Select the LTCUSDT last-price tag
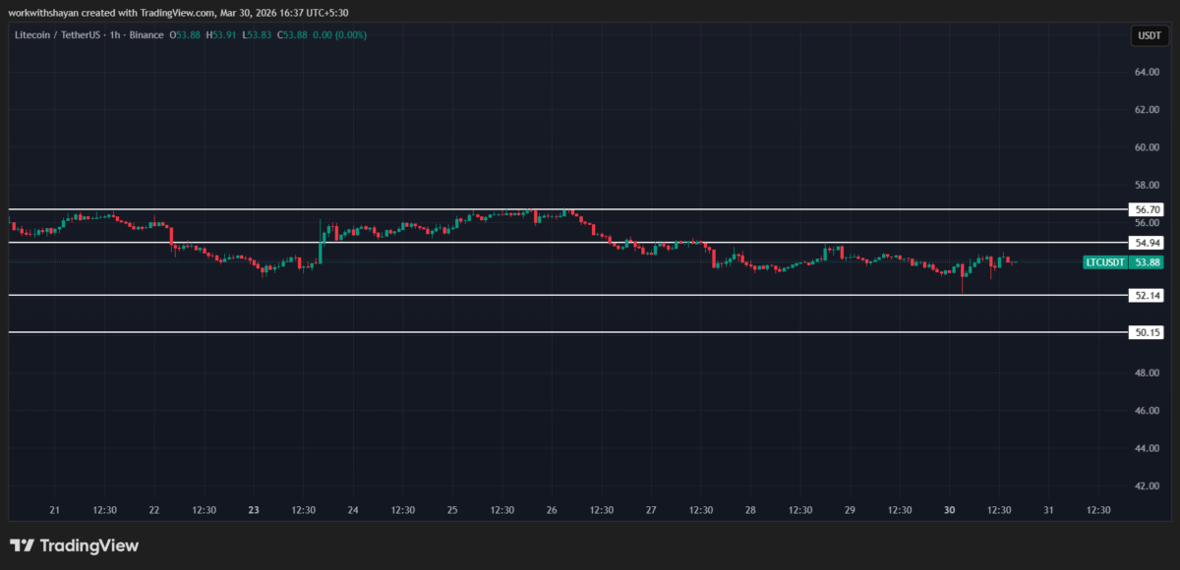 (x=1124, y=262)
